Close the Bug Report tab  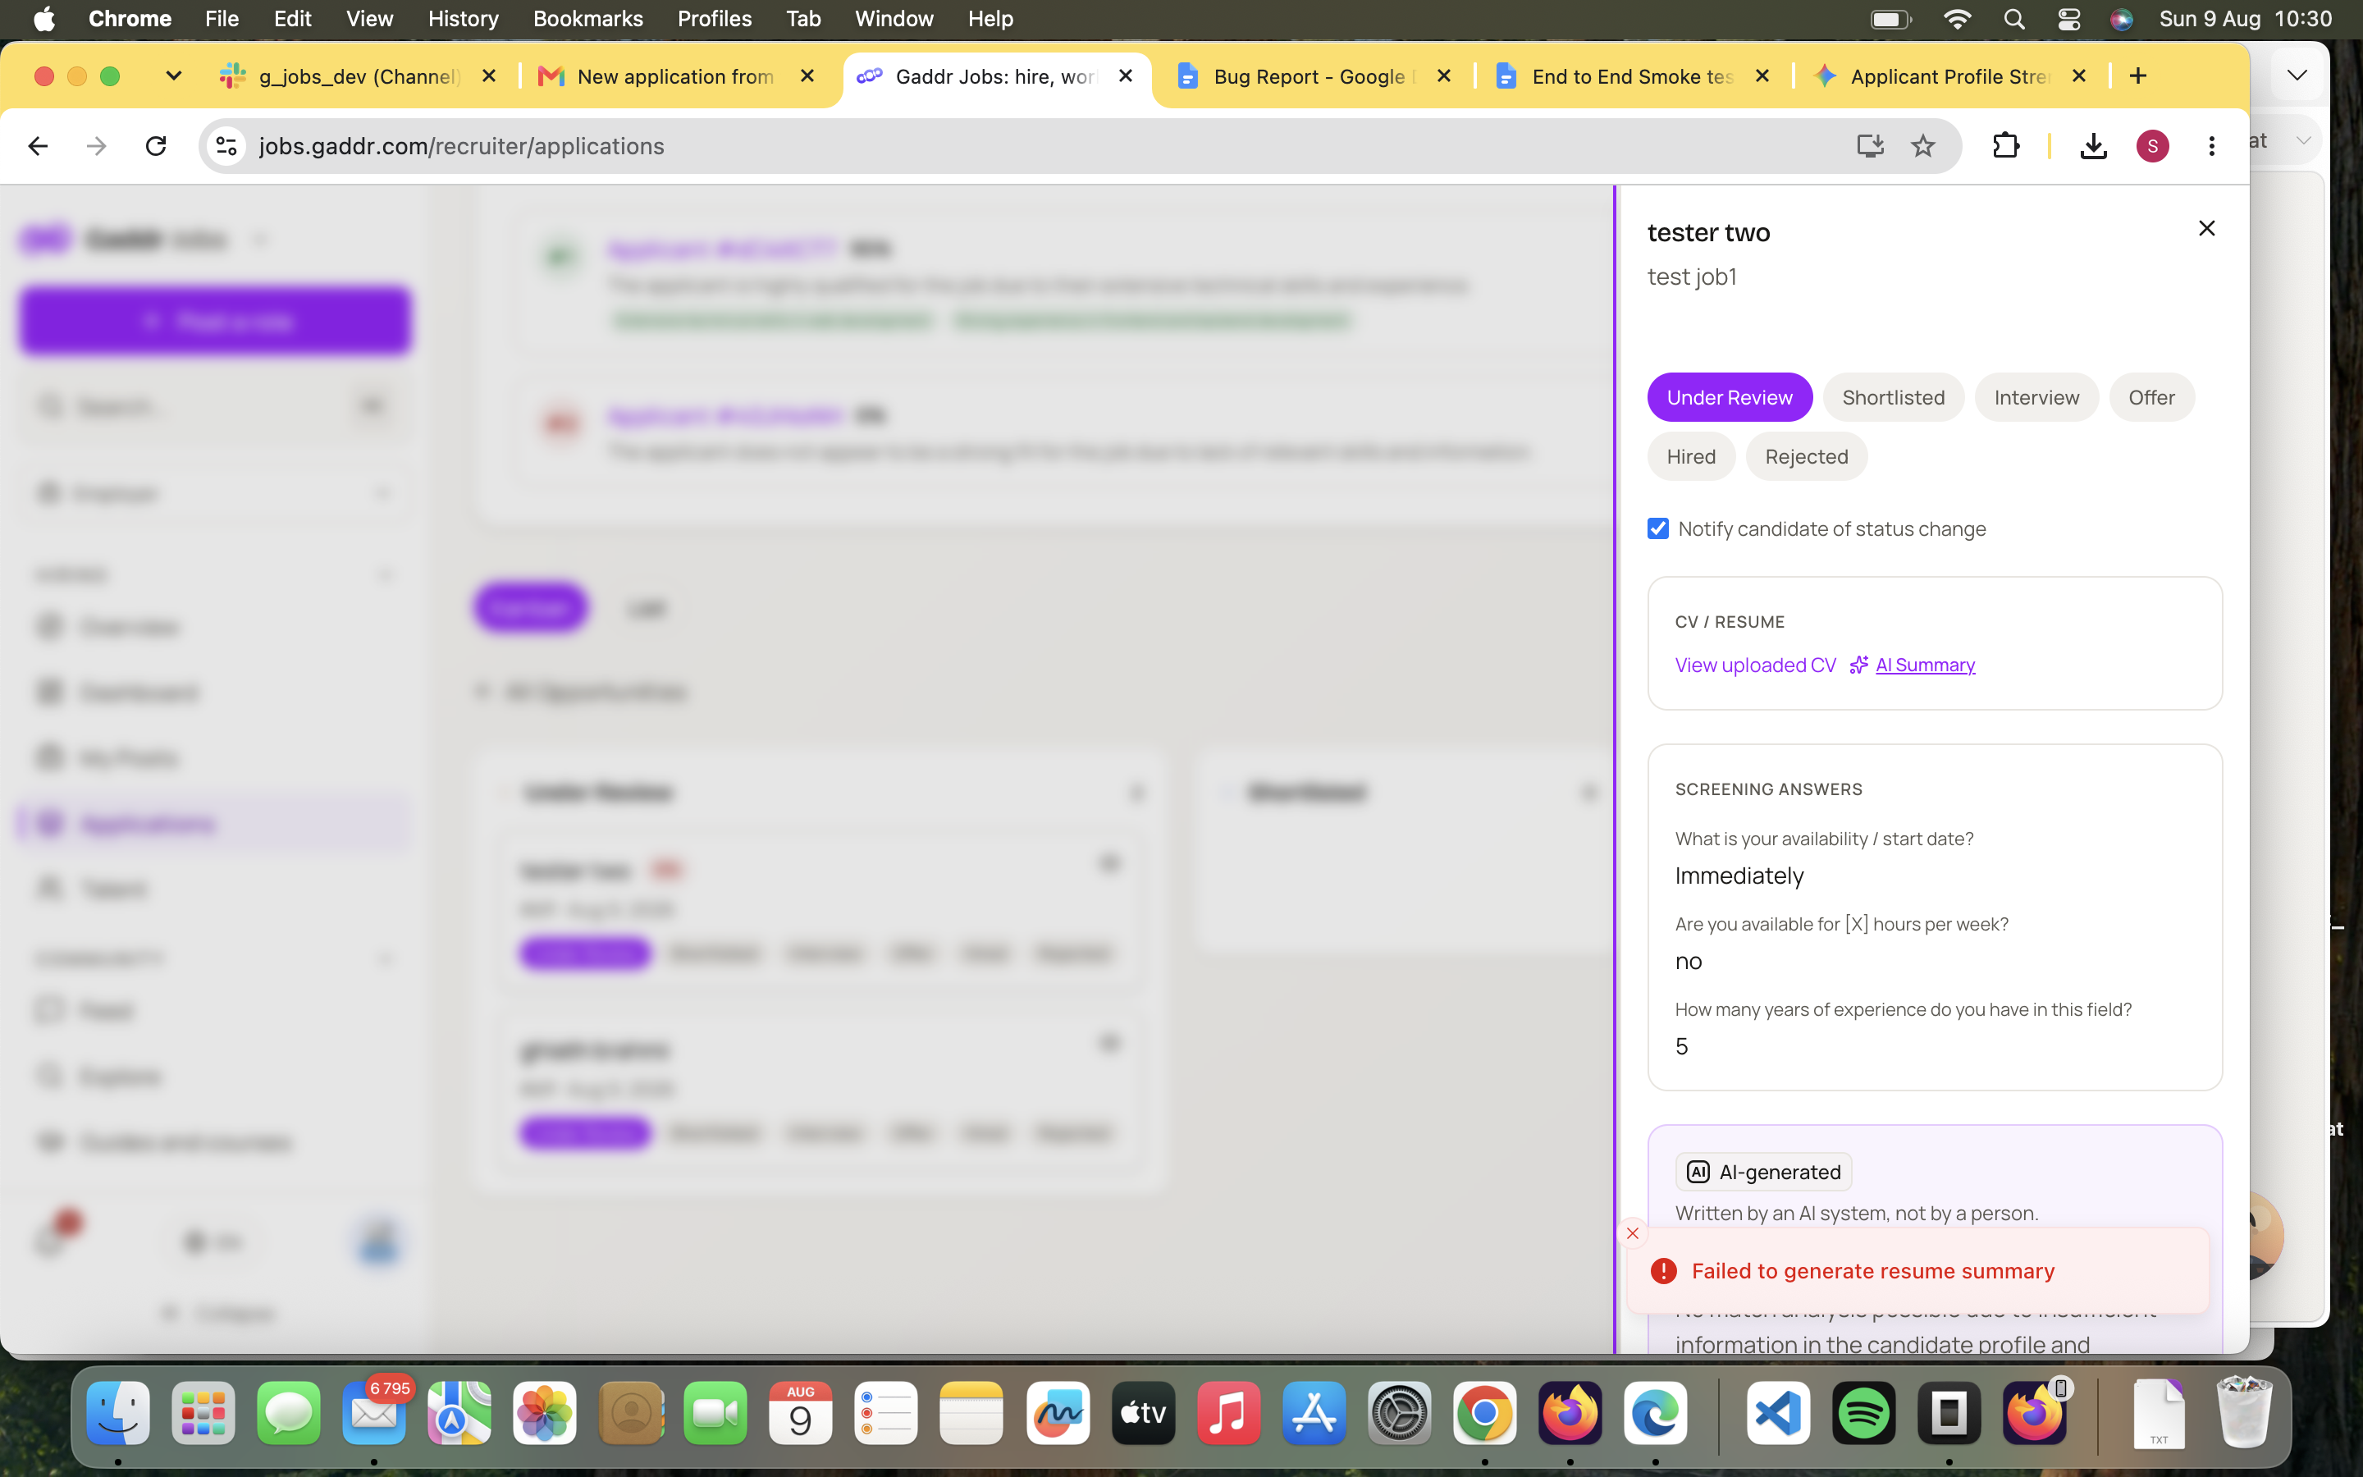[1444, 76]
